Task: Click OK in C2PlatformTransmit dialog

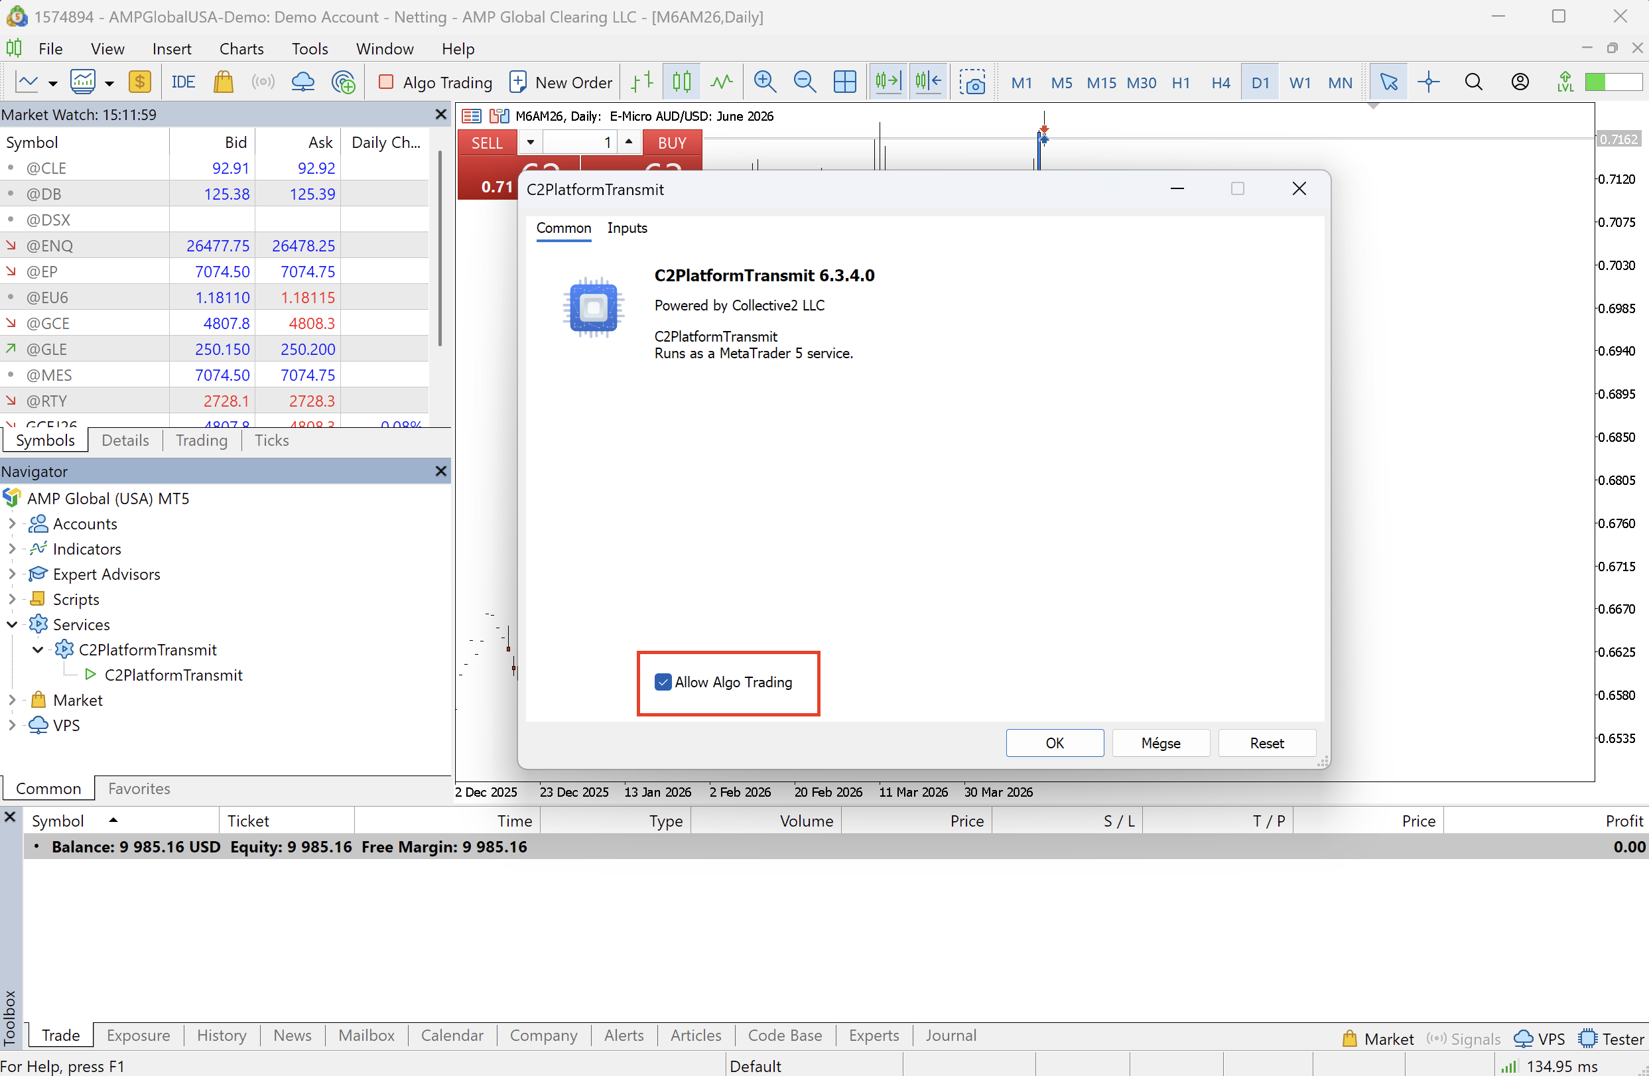Action: (1055, 743)
